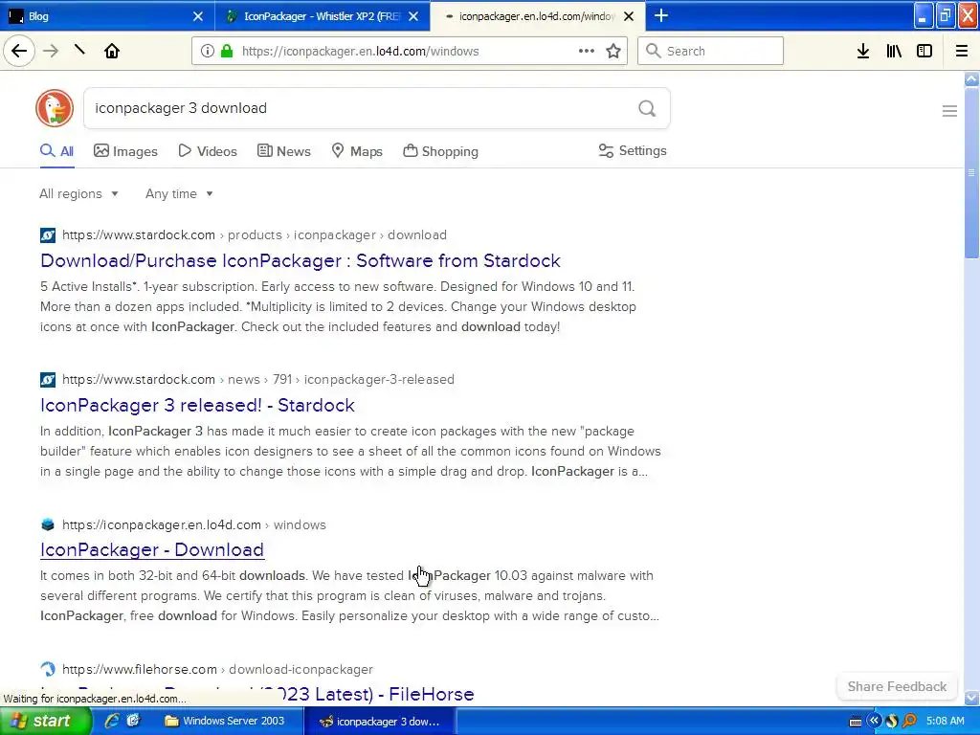The image size is (980, 735).
Task: Select the Videos search tab
Action: pyautogui.click(x=208, y=151)
